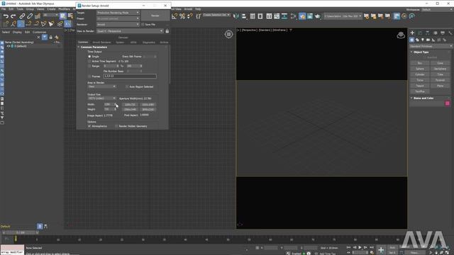The image size is (454, 255).
Task: Click the large plus Set Key icon
Action: [x=381, y=250]
